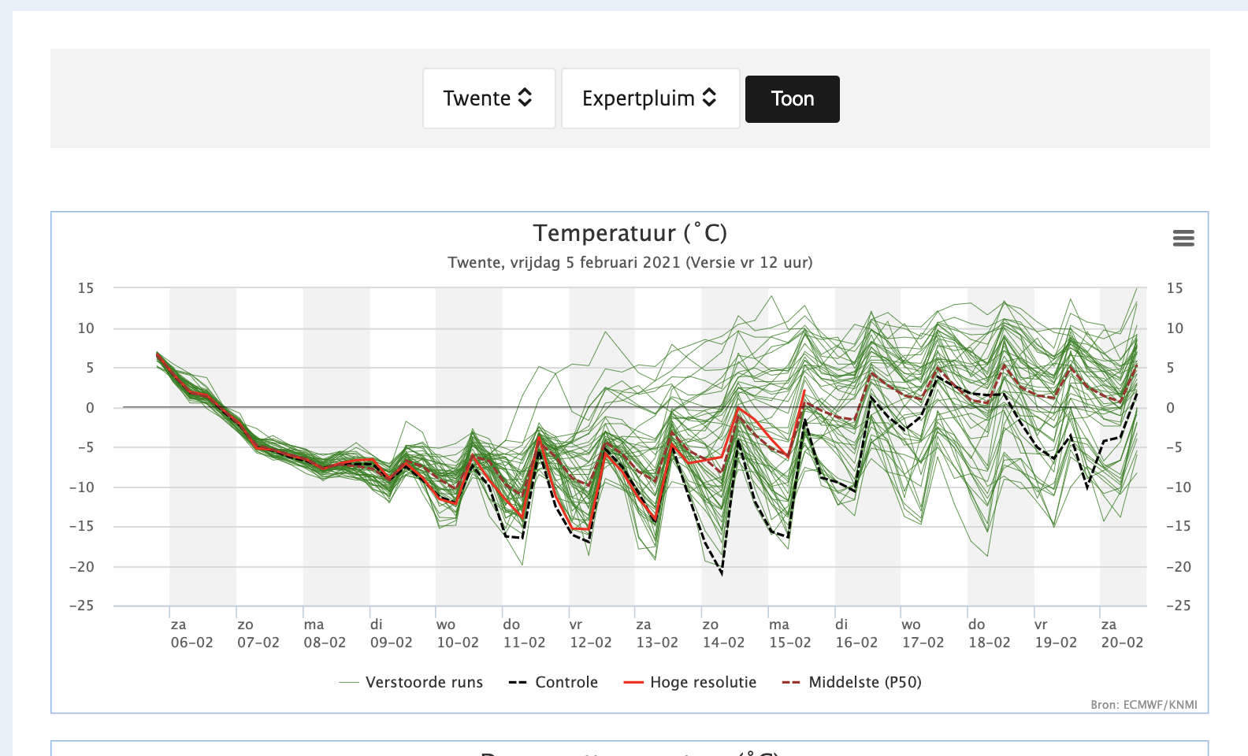Open the chart hamburger context menu
1248x756 pixels.
[1183, 238]
